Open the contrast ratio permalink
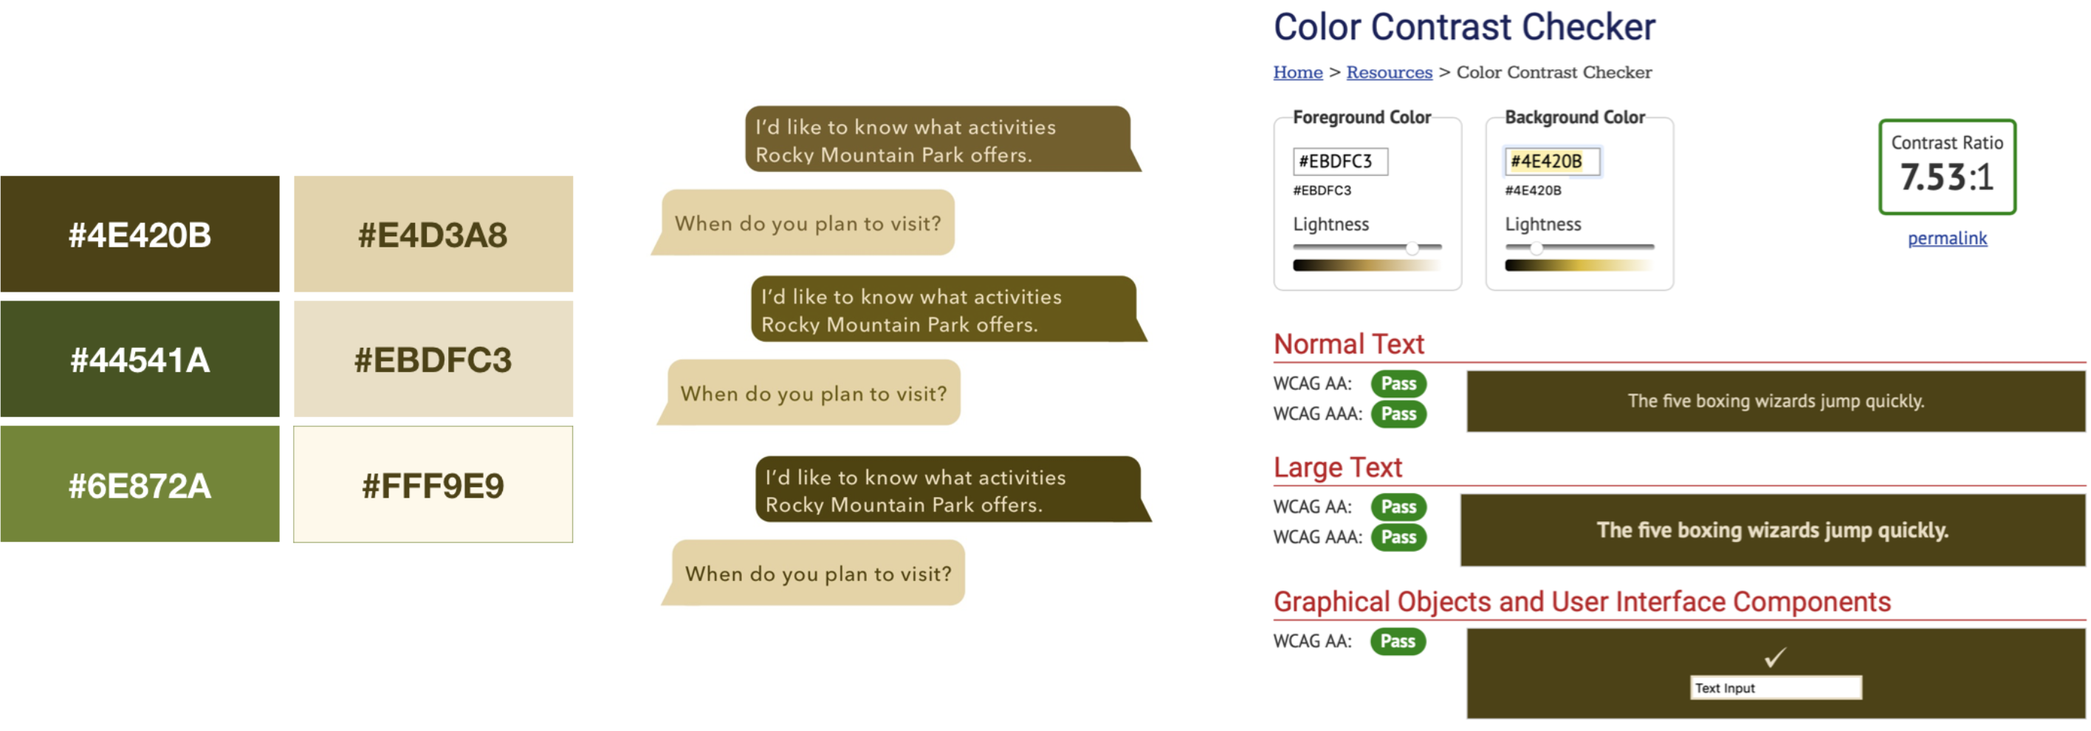2091x731 pixels. 1946,238
